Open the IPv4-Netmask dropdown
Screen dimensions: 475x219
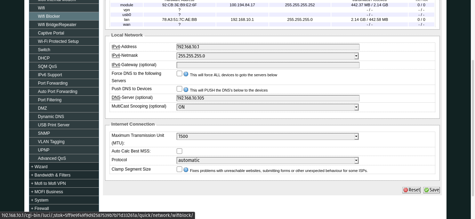(x=356, y=56)
